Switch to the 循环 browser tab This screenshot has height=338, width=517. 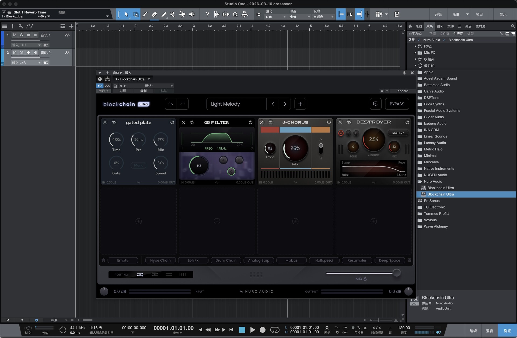[440, 26]
